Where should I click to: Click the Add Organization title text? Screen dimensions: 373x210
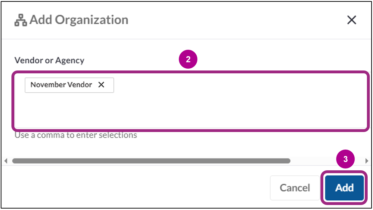[x=79, y=20]
